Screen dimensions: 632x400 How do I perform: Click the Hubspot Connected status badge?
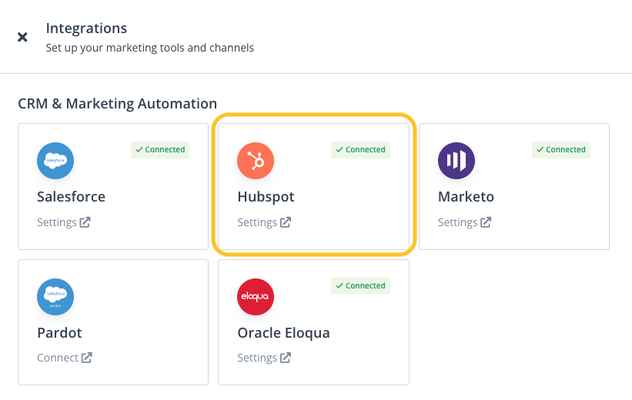click(360, 149)
